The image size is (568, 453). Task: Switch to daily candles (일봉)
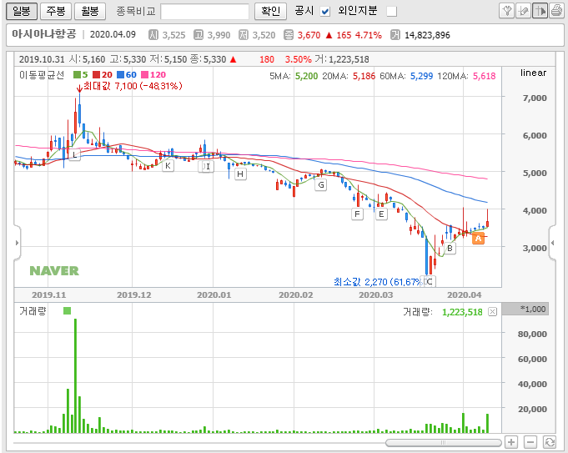22,11
